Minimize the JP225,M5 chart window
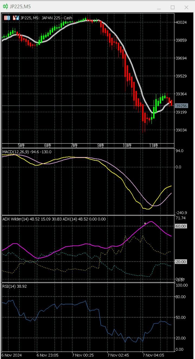The width and height of the screenshot is (195, 359). tap(159, 8)
